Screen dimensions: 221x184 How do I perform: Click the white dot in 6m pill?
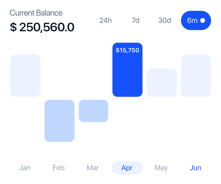point(203,20)
